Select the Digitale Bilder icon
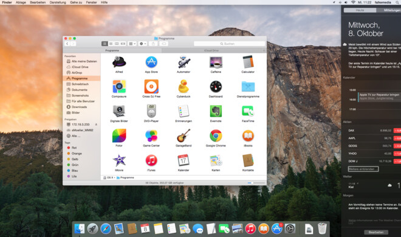The width and height of the screenshot is (401, 237). [x=119, y=111]
